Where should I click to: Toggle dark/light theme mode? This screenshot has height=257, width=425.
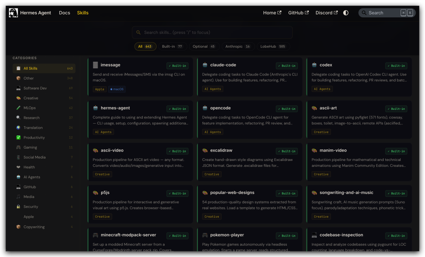tap(346, 13)
